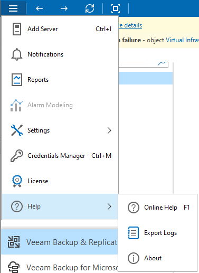Expand the Settings submenu arrow
The width and height of the screenshot is (199, 273).
coord(109,130)
